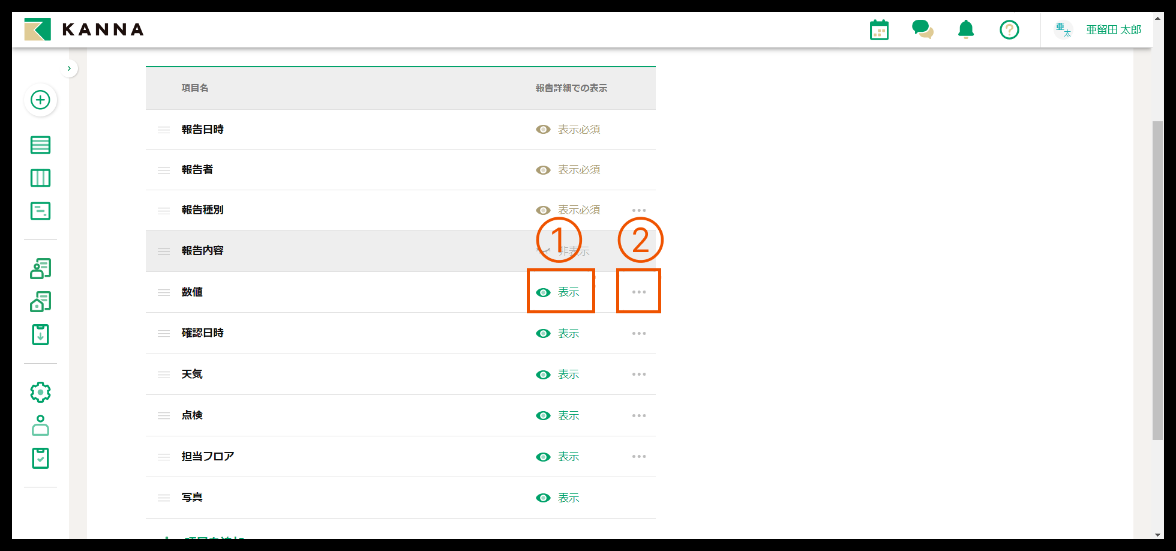Open the settings gear in the sidebar
Viewport: 1176px width, 551px height.
point(40,391)
